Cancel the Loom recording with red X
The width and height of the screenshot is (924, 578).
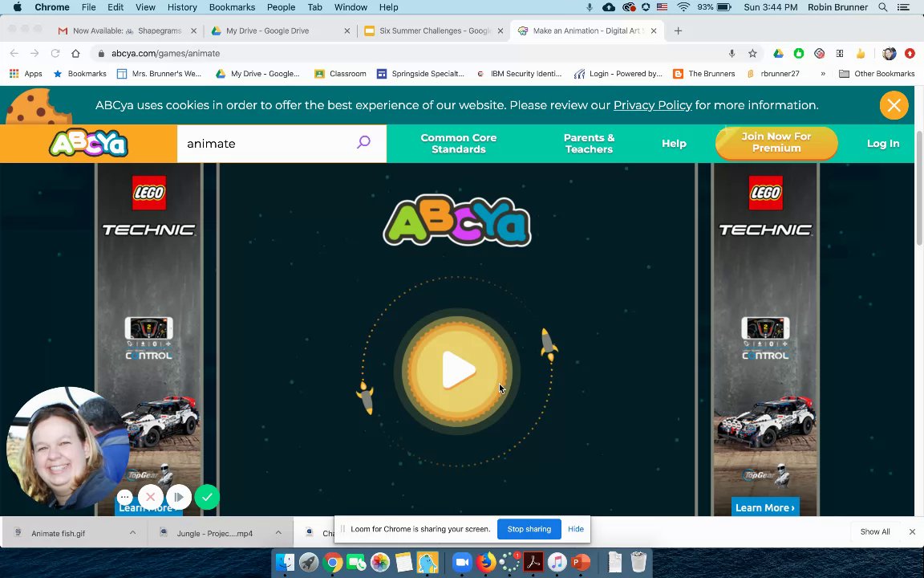coord(150,497)
